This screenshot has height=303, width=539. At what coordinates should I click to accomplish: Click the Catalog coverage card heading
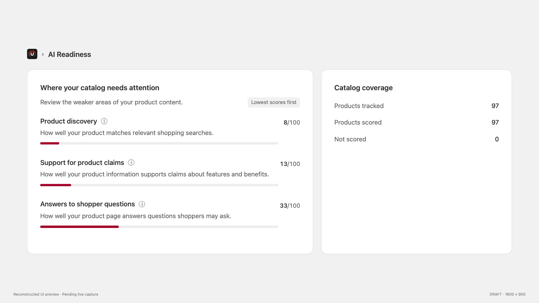(x=363, y=88)
